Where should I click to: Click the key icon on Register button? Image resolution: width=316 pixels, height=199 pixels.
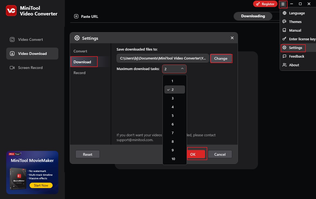coord(258,4)
